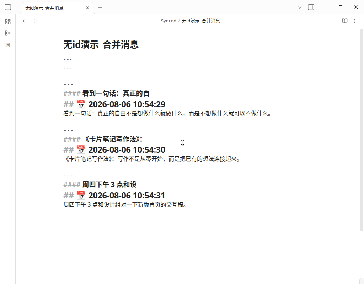Click the paragraph 写作不是从零开始
The image size is (364, 284).
point(152,159)
